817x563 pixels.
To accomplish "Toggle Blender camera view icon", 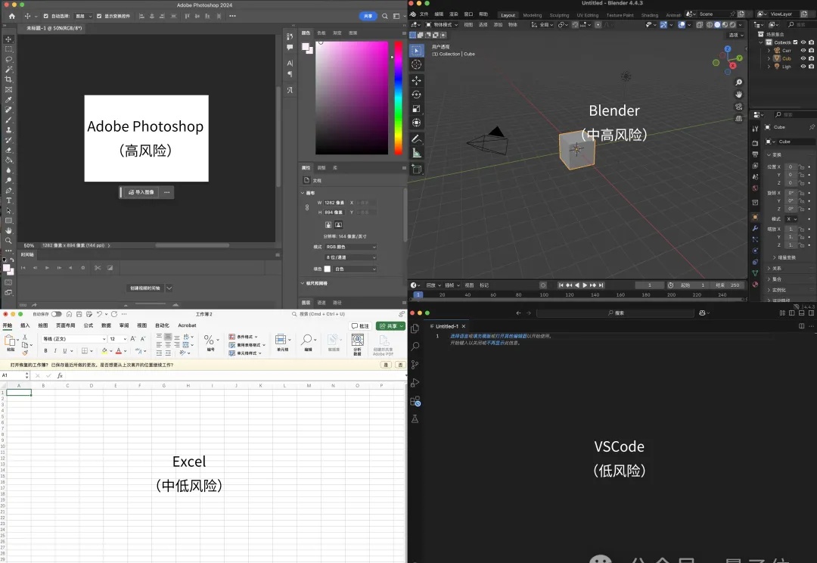I will pos(738,107).
